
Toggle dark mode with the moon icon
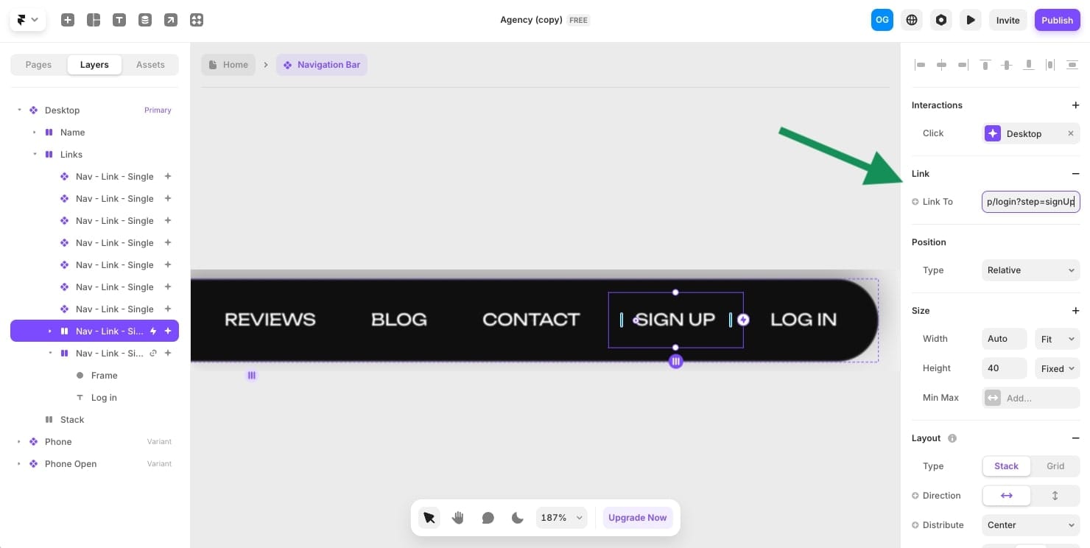point(518,518)
